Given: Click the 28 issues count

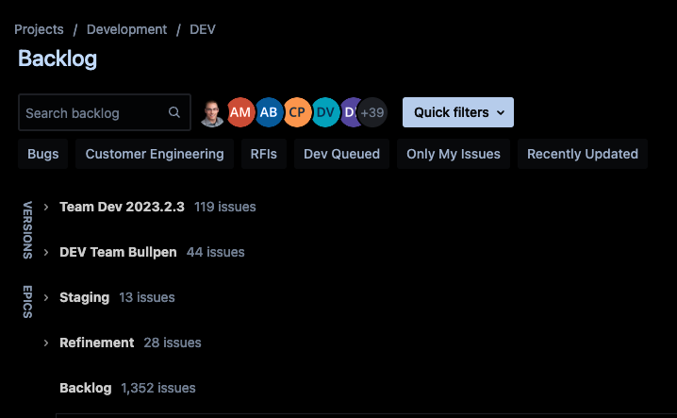Looking at the screenshot, I should coord(173,343).
